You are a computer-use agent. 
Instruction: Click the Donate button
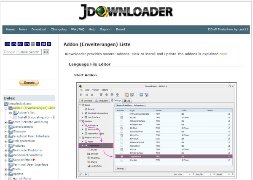pos(29,83)
